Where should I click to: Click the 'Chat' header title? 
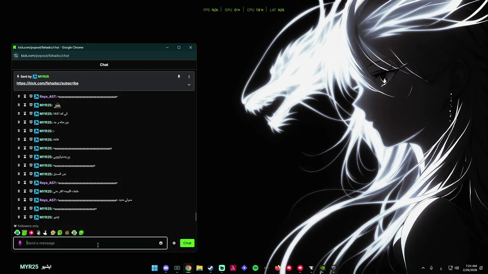coord(104,65)
